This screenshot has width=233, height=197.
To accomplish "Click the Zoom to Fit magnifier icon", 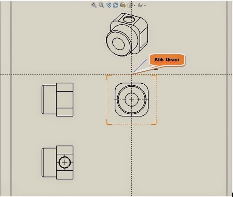I will pyautogui.click(x=94, y=5).
